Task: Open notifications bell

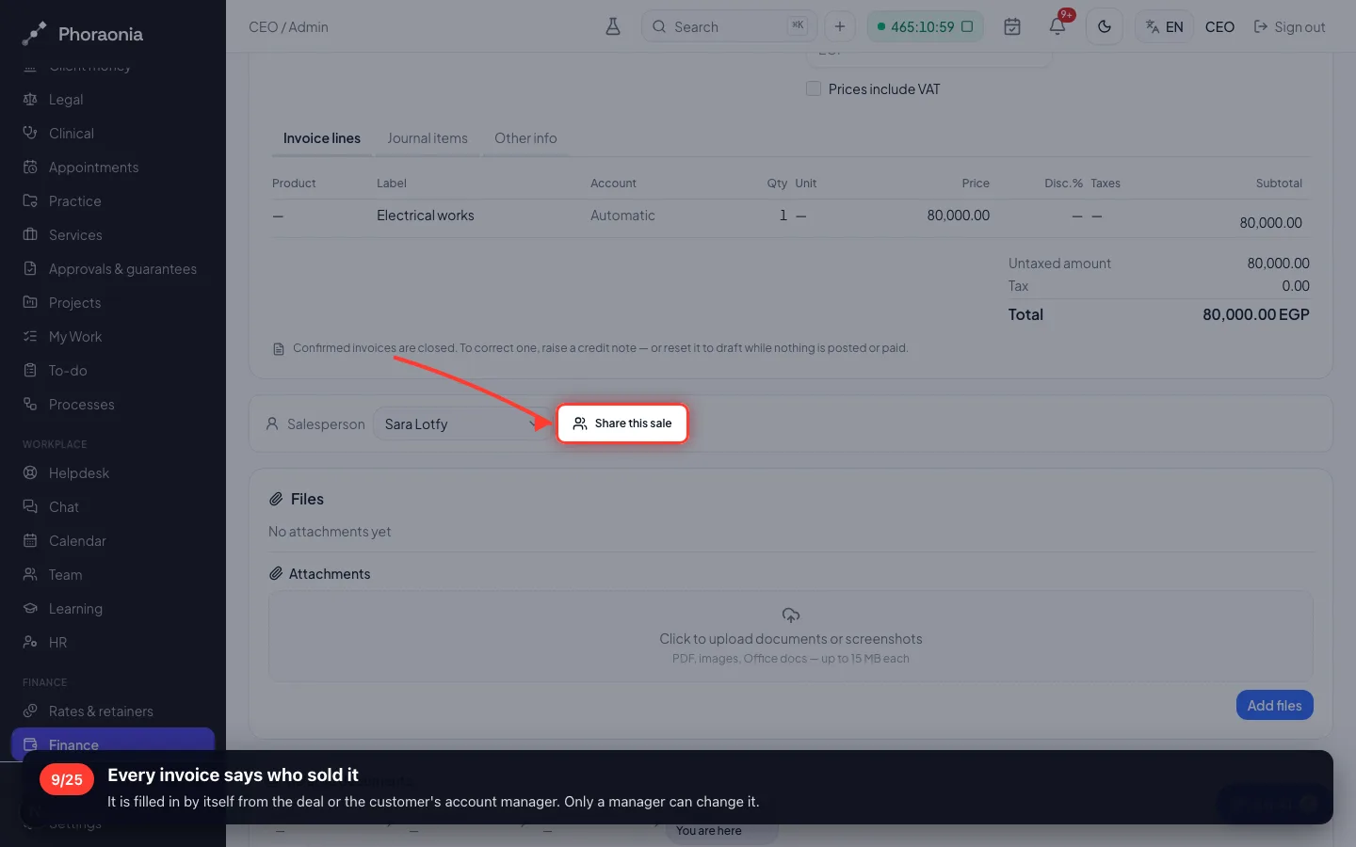Action: click(1057, 26)
